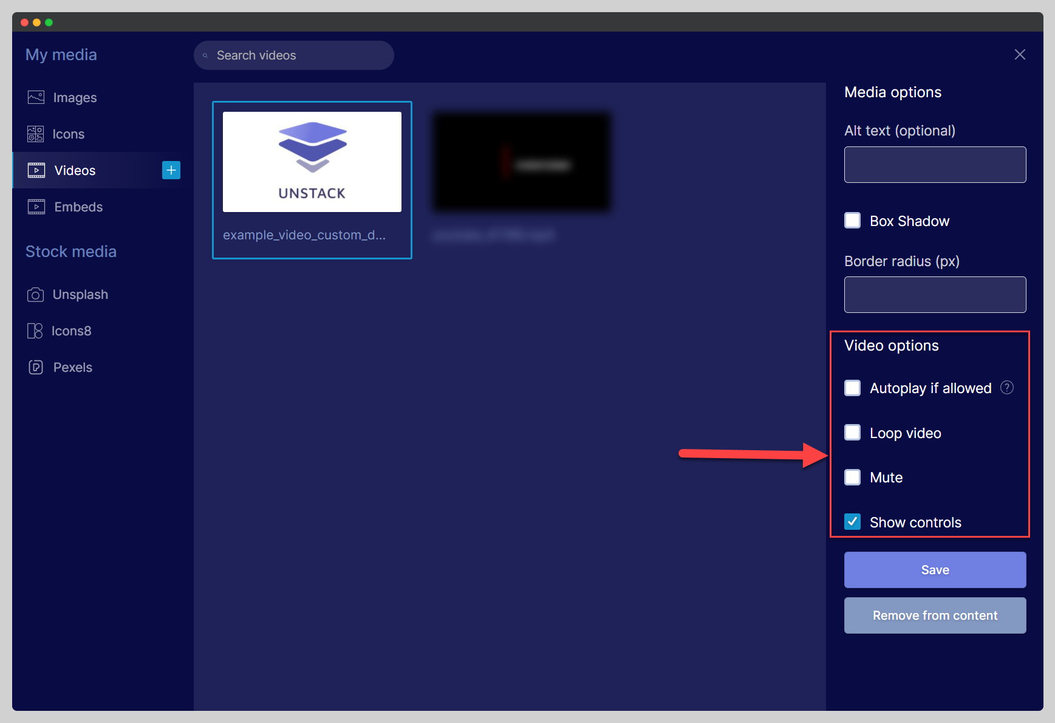Enable the Box Shadow checkbox

click(853, 221)
